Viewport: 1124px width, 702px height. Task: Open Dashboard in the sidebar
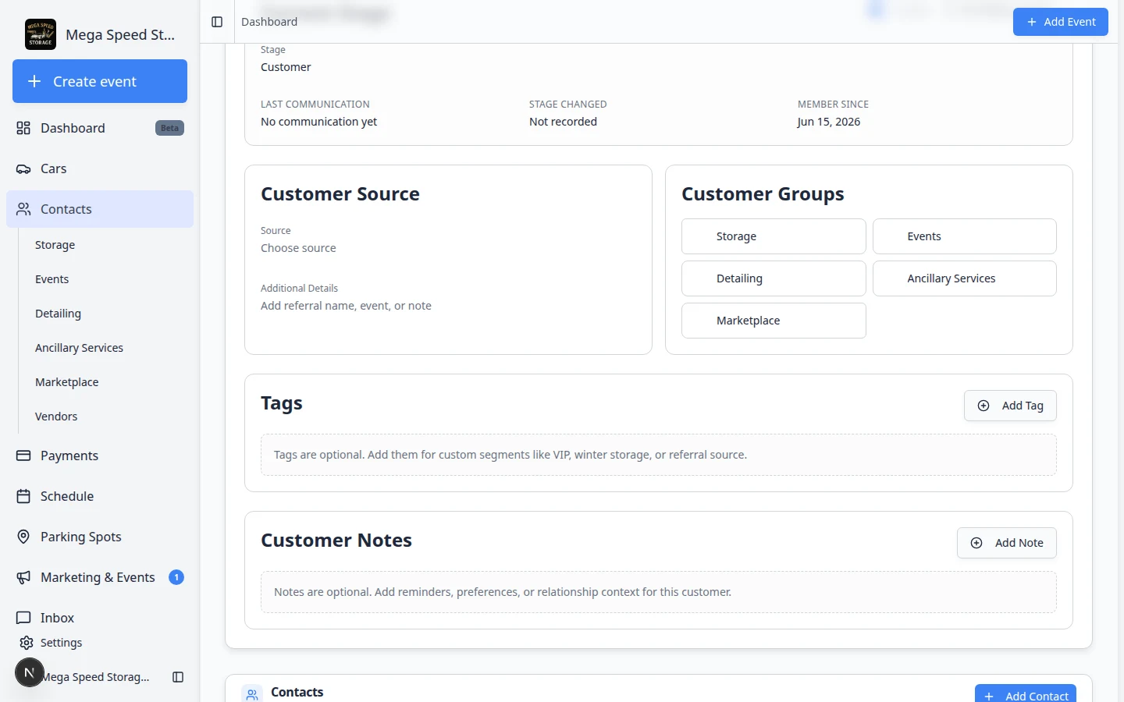(100, 128)
